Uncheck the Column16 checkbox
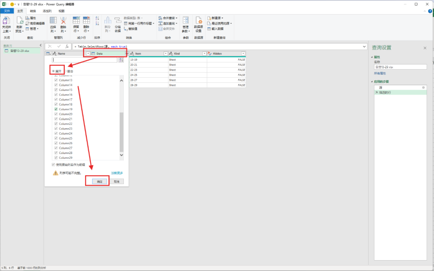 (x=56, y=94)
